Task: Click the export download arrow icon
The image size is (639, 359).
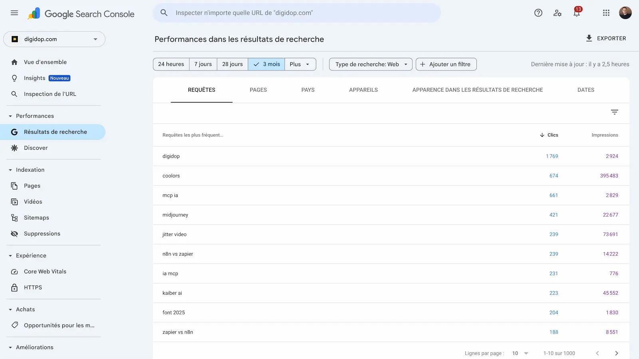Action: 589,38
